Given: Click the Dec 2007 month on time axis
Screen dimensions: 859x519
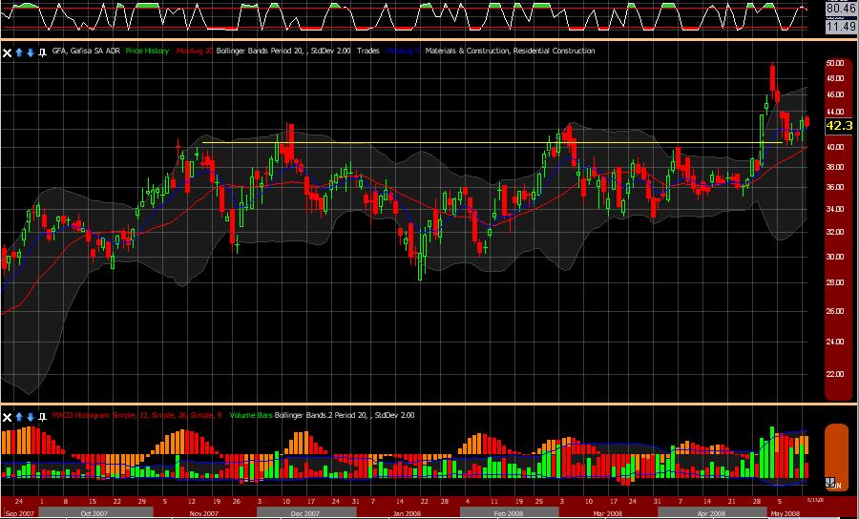Looking at the screenshot, I should click(x=305, y=513).
